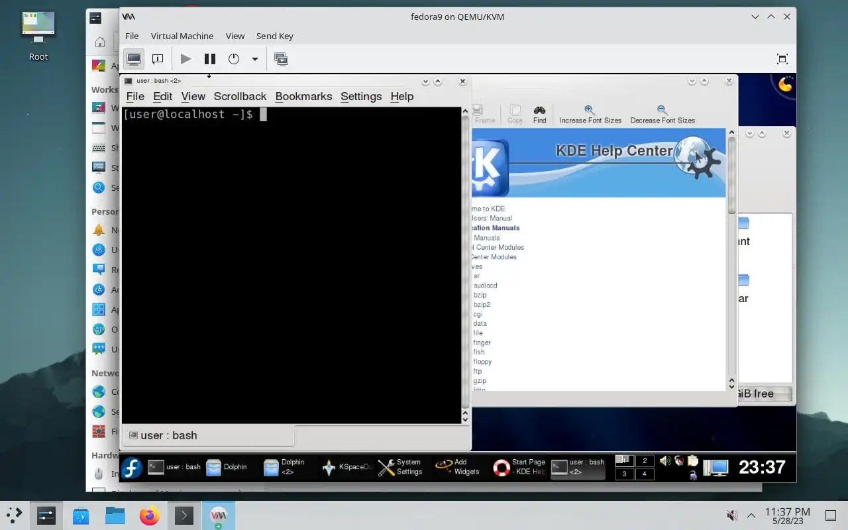848x530 pixels.
Task: Click the Virtual Machine Manager taskbar icon
Action: coord(218,515)
